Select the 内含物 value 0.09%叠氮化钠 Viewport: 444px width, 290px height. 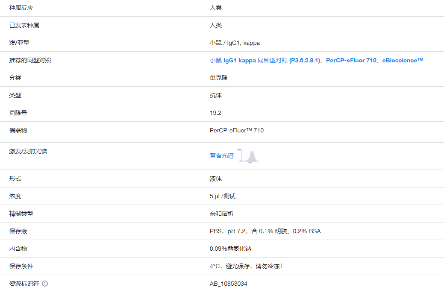(231, 249)
